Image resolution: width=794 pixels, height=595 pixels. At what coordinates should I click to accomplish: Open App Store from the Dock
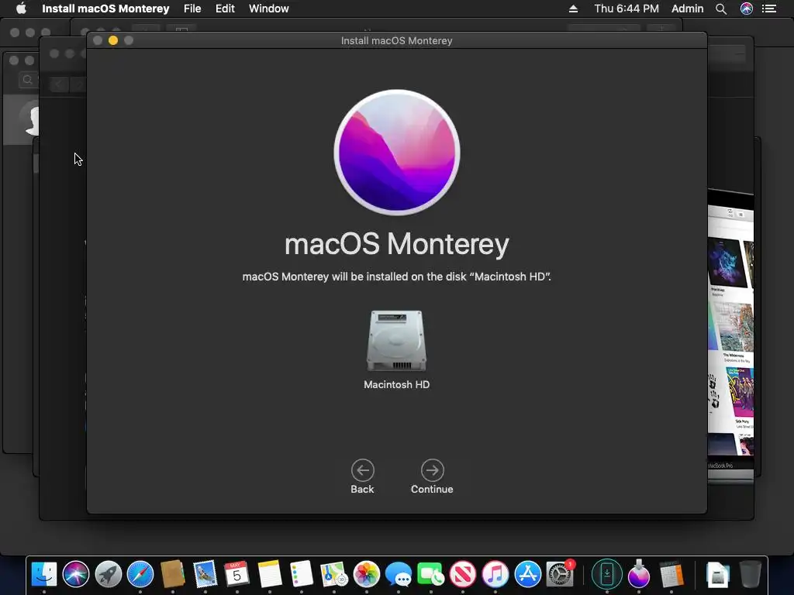527,574
